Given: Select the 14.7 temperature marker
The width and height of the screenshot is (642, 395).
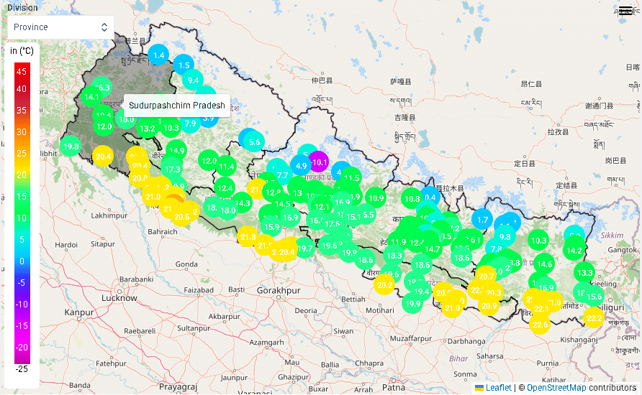Looking at the screenshot, I should click(432, 248).
